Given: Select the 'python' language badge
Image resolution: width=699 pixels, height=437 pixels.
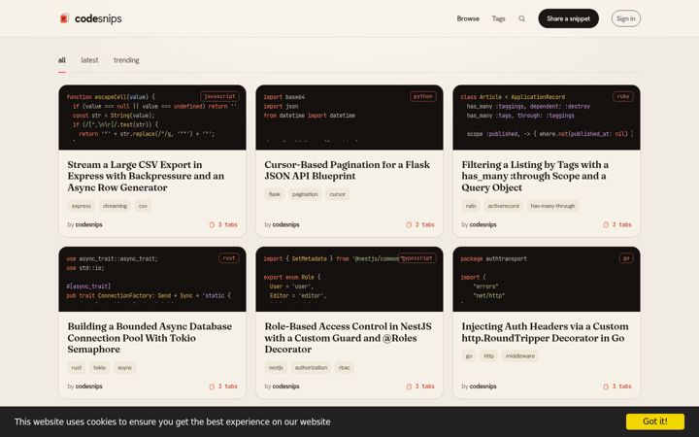Looking at the screenshot, I should point(422,96).
